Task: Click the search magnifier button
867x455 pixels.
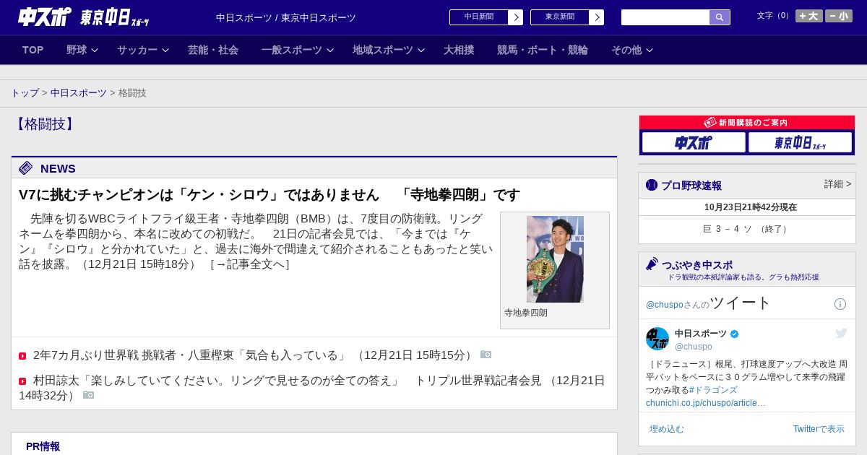Action: pyautogui.click(x=720, y=17)
